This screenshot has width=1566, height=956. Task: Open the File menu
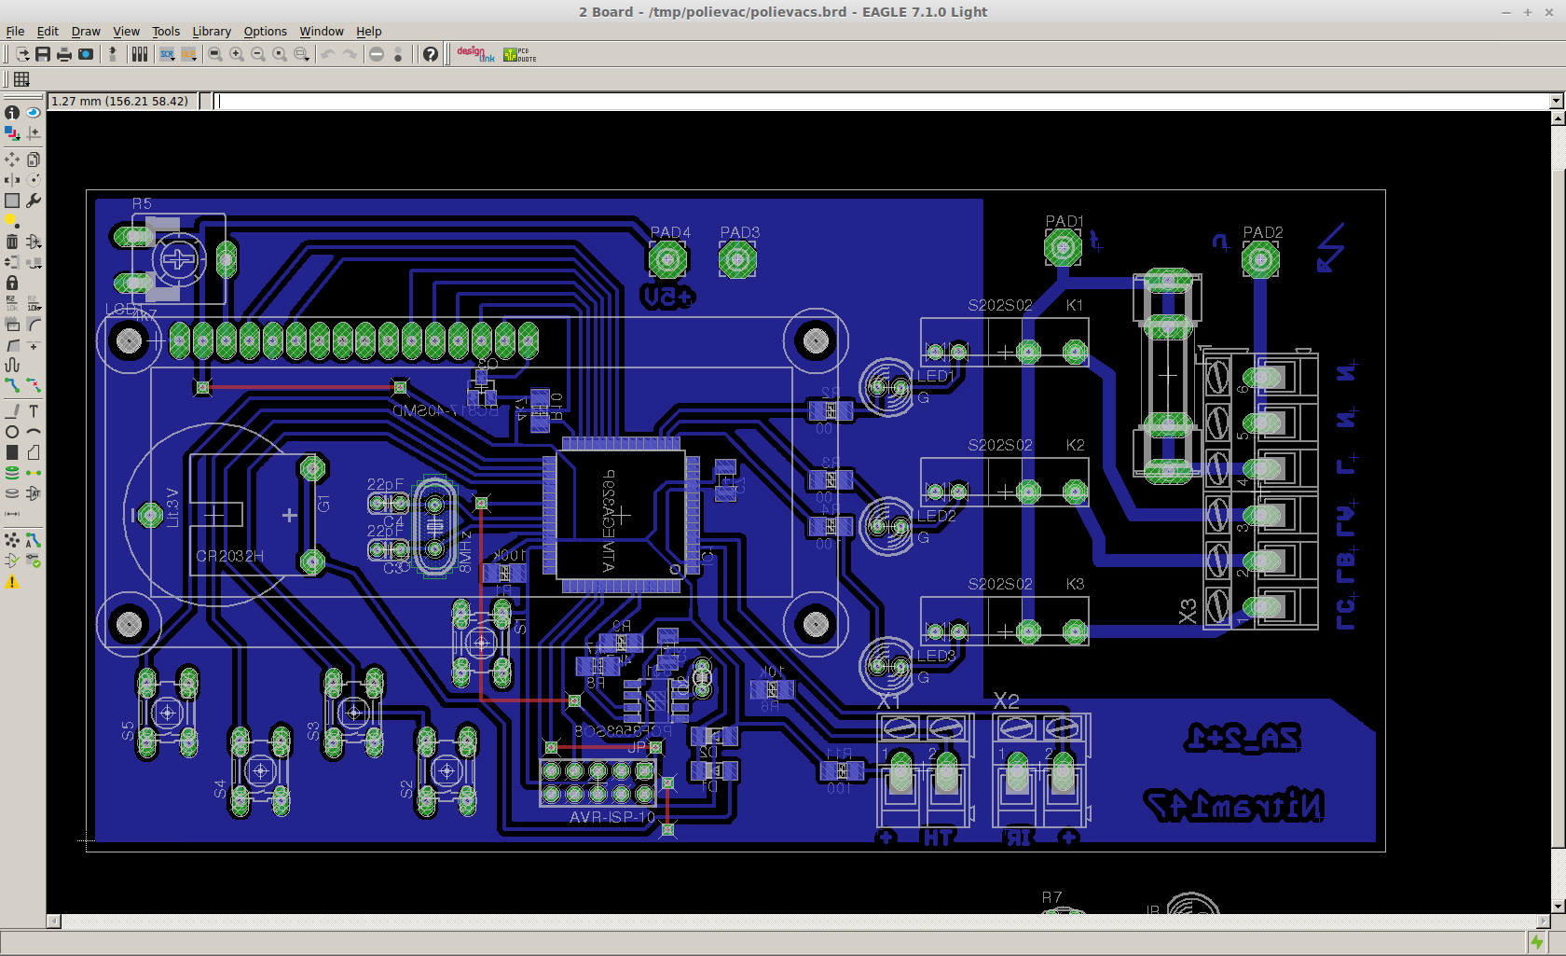point(15,31)
